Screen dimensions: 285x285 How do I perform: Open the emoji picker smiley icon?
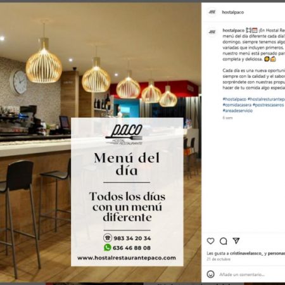(x=210, y=274)
